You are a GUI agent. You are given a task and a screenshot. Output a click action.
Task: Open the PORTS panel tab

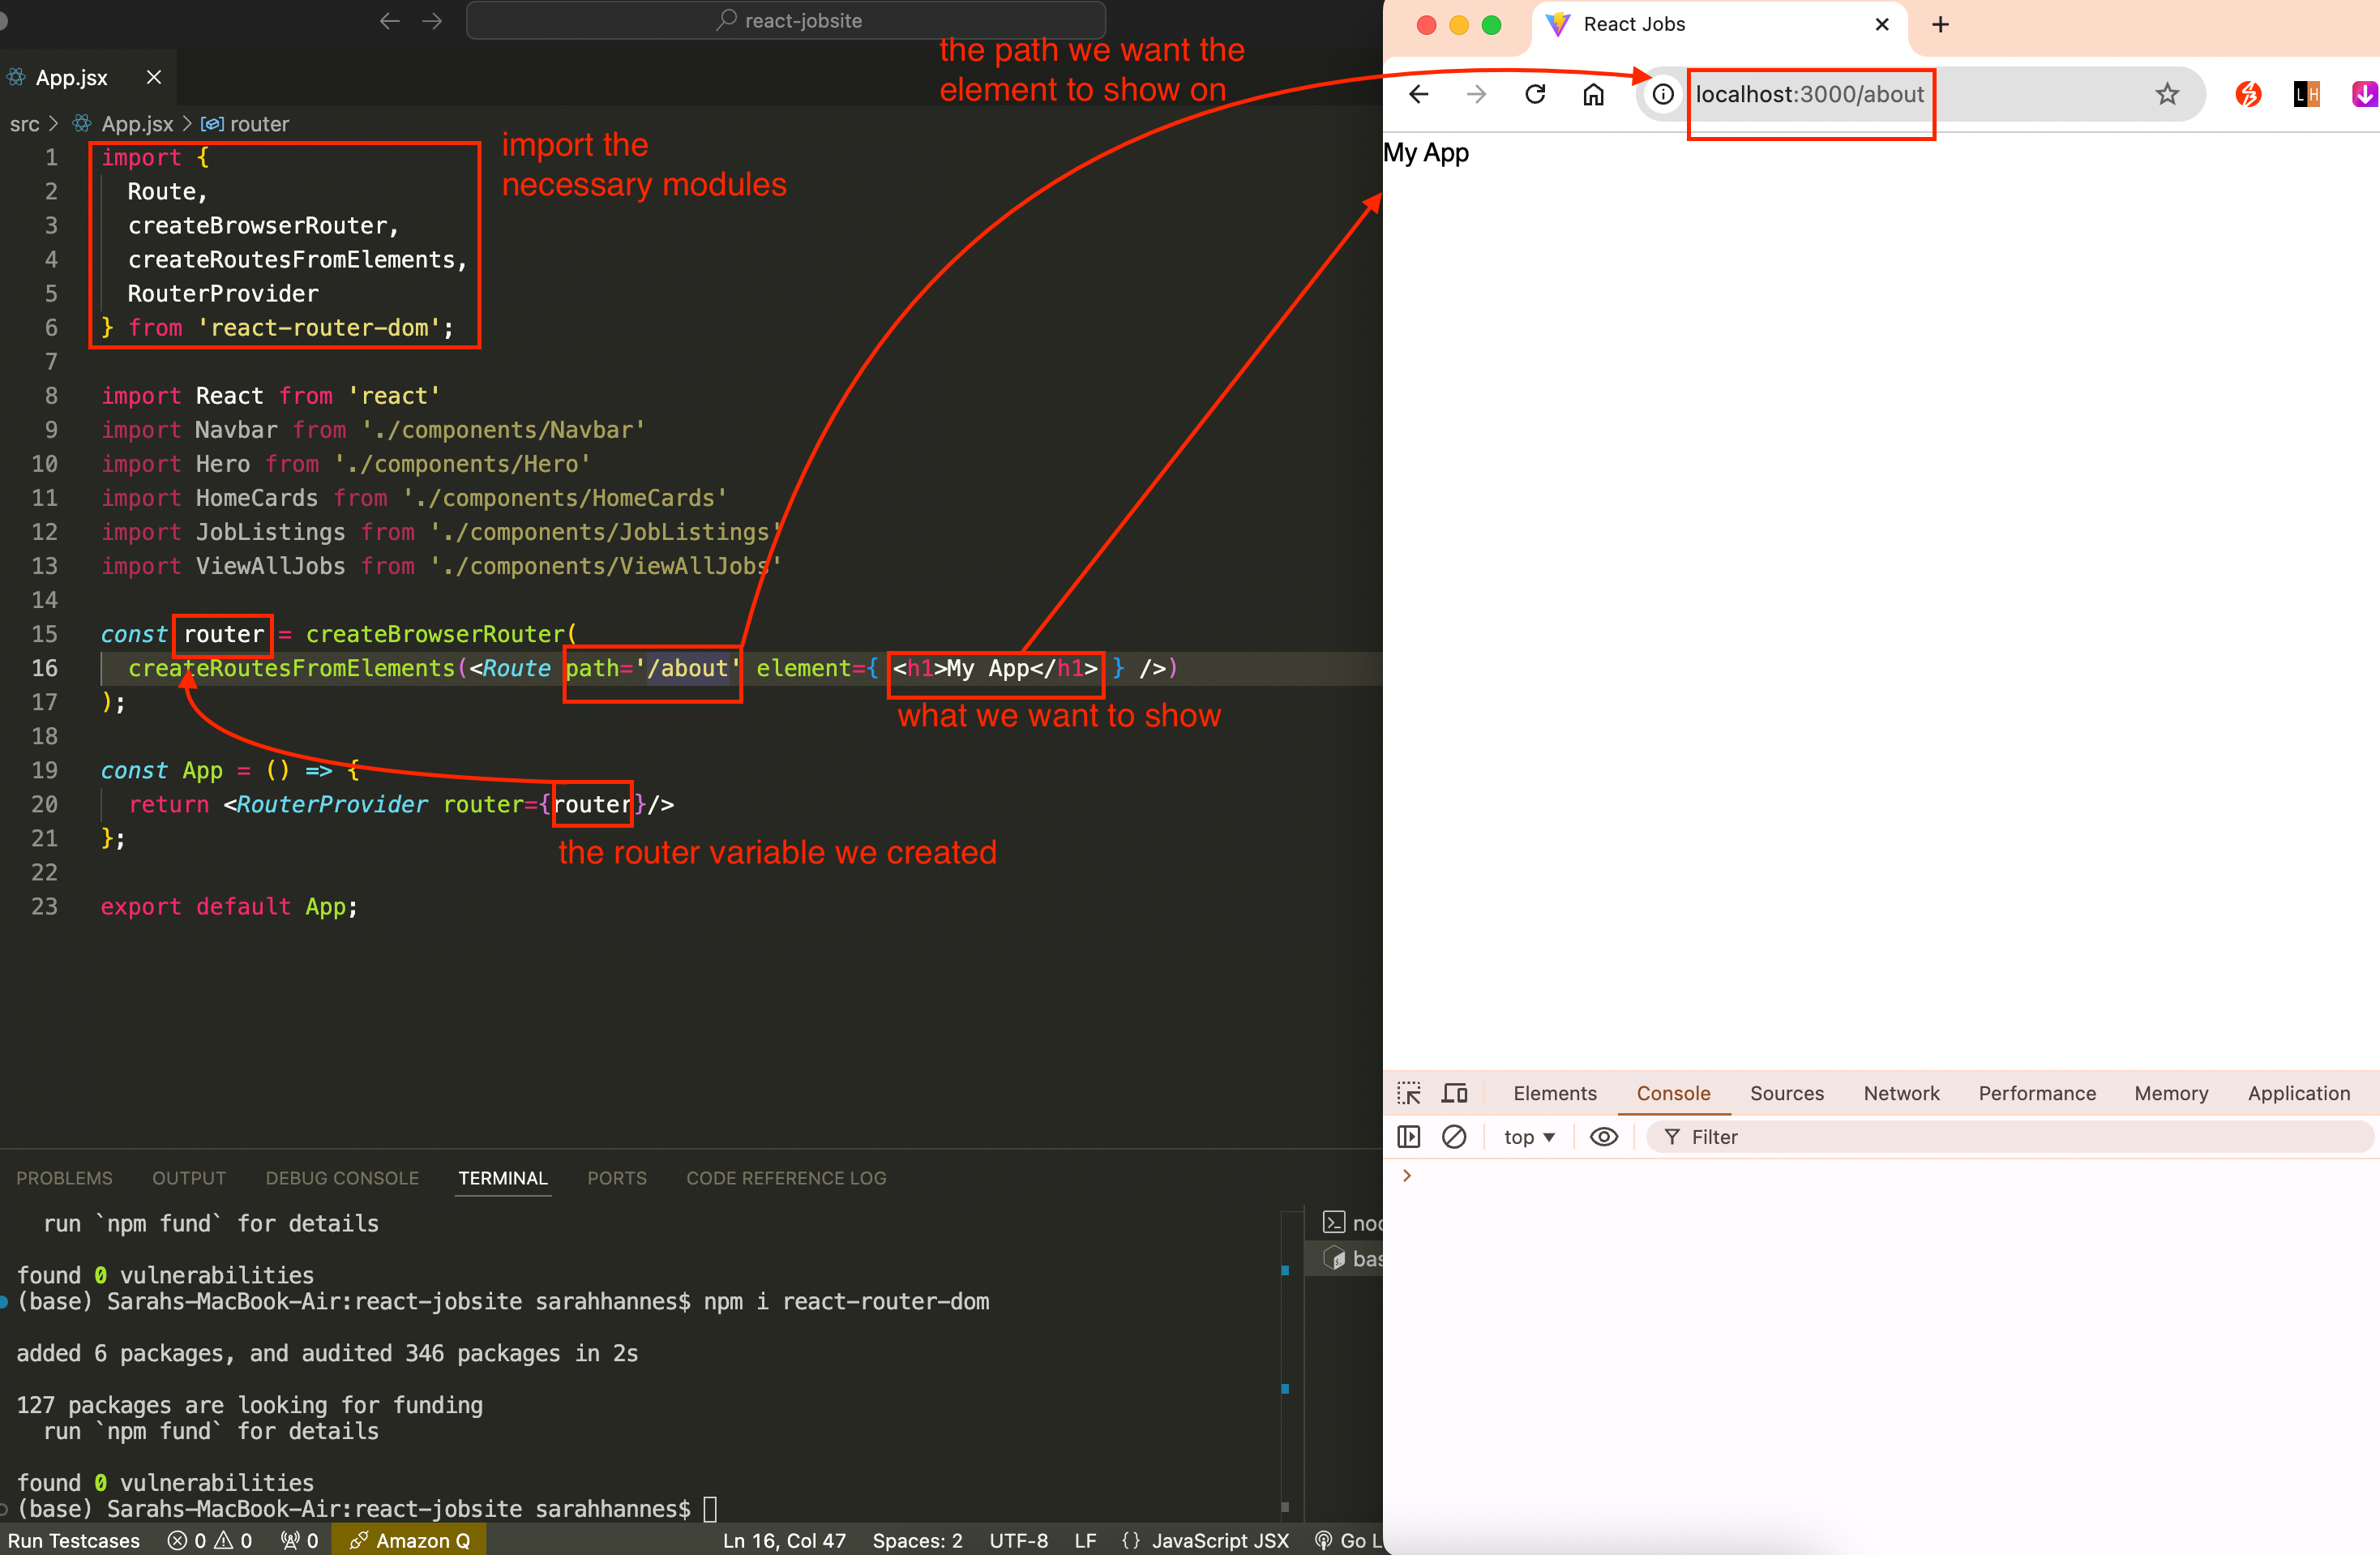pos(617,1178)
